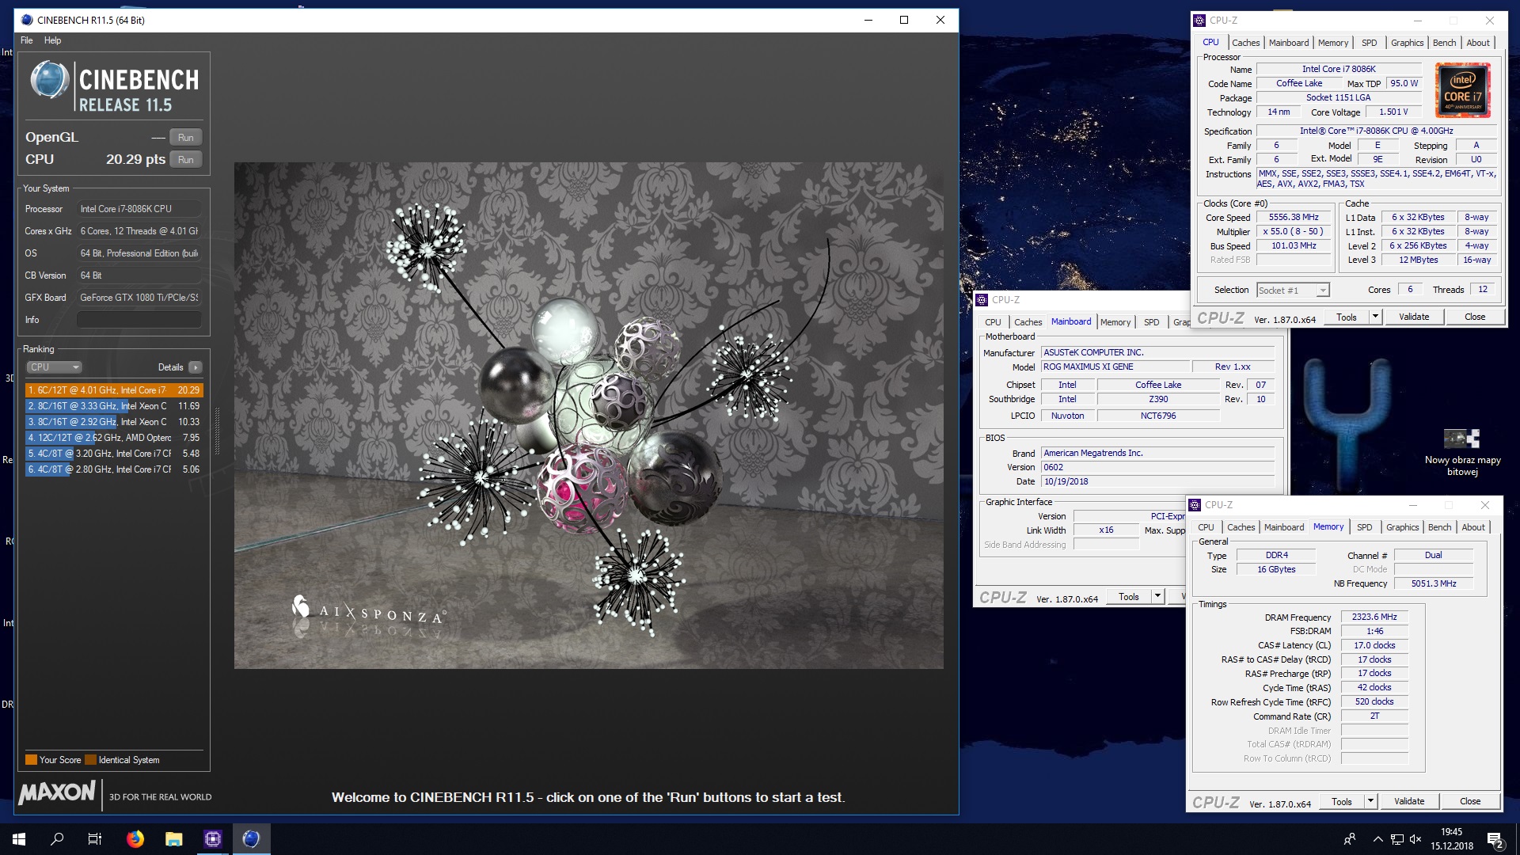Open the CPU ranking type dropdown
Viewport: 1520px width, 855px height.
click(55, 367)
